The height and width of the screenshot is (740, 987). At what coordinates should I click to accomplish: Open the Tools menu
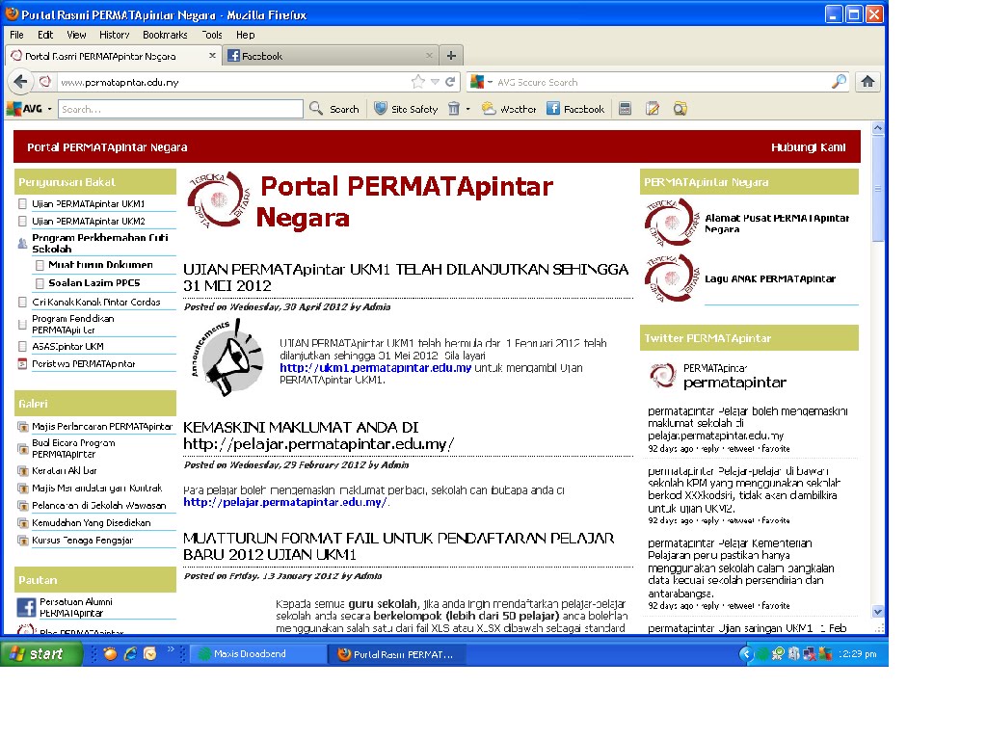pyautogui.click(x=212, y=35)
